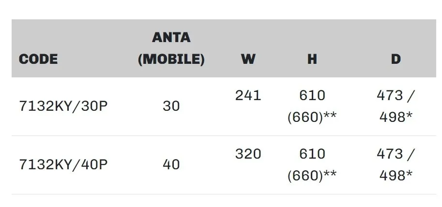Click the width value 241
This screenshot has height=207, width=442.
point(248,95)
